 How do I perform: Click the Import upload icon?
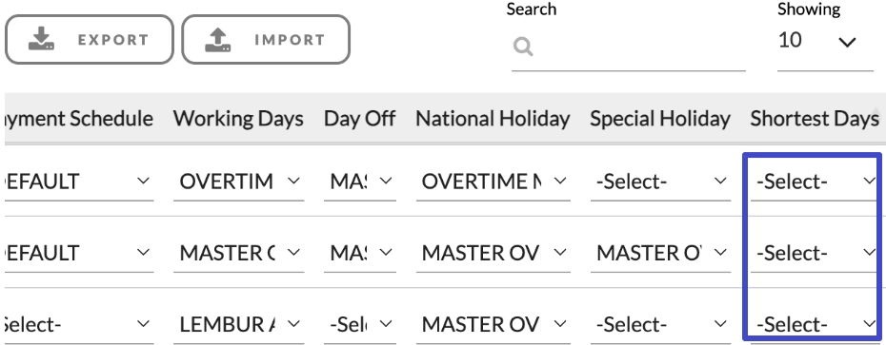point(217,40)
